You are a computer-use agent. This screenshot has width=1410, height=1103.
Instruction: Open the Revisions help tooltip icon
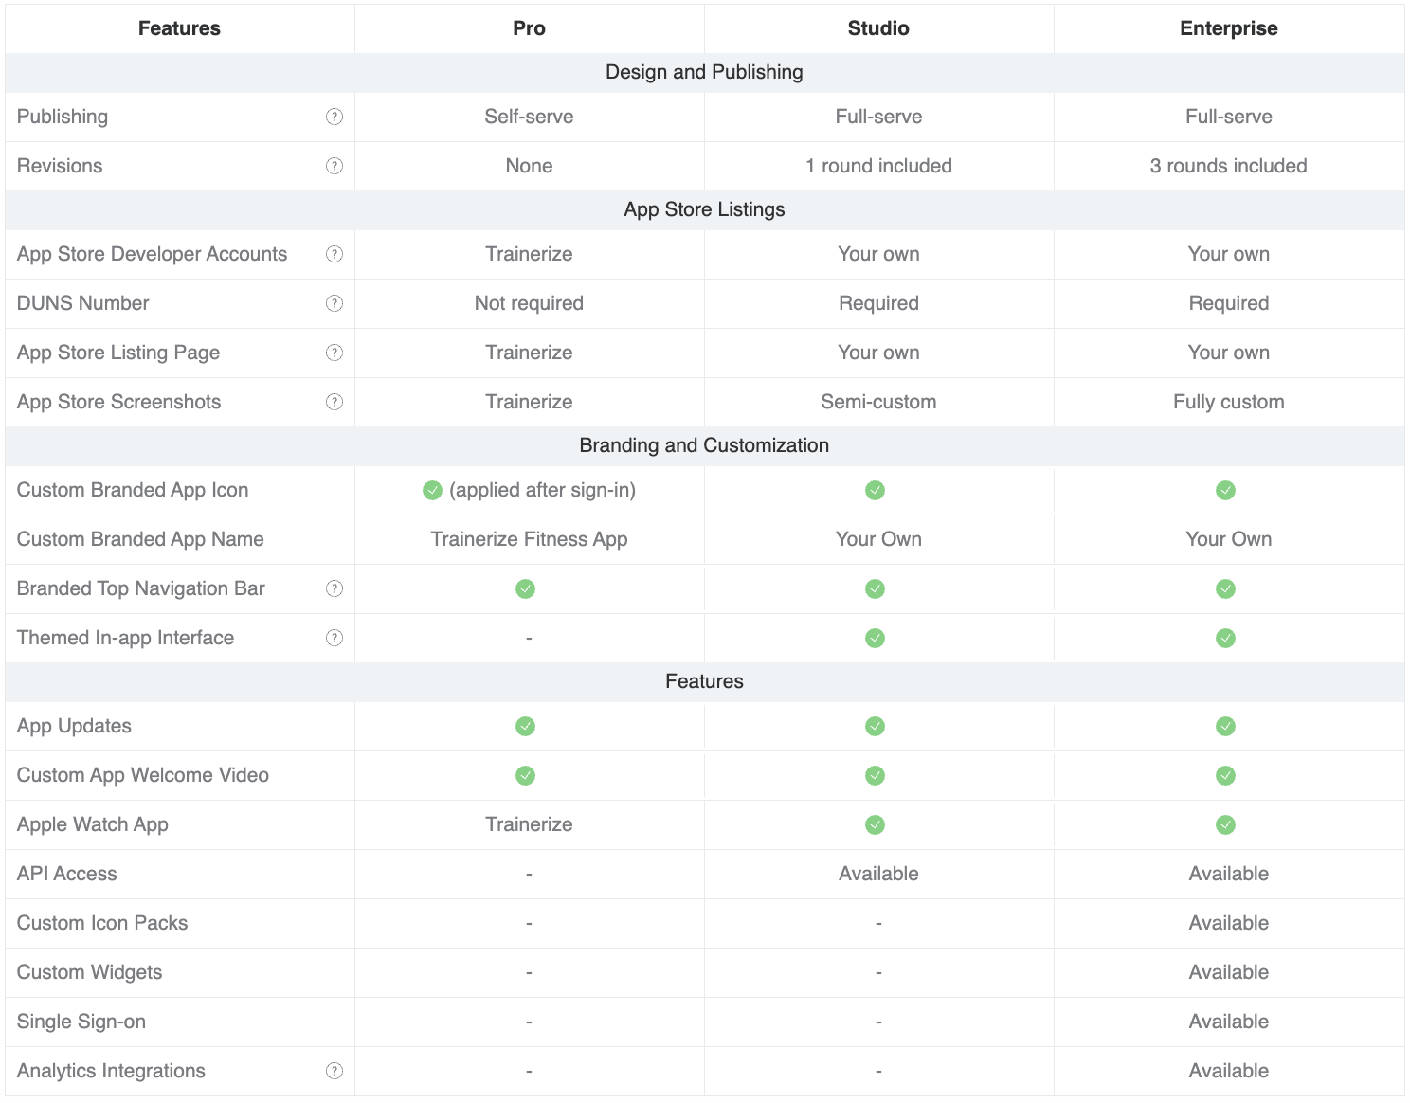[x=334, y=166]
